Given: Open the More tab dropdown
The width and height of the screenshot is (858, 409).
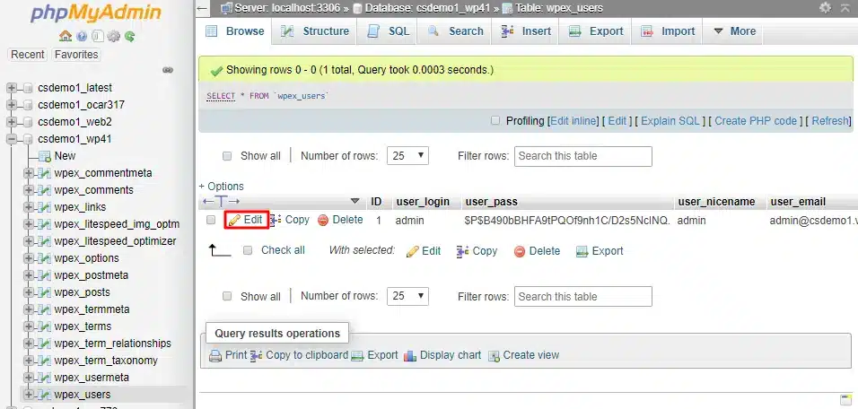Looking at the screenshot, I should (734, 31).
